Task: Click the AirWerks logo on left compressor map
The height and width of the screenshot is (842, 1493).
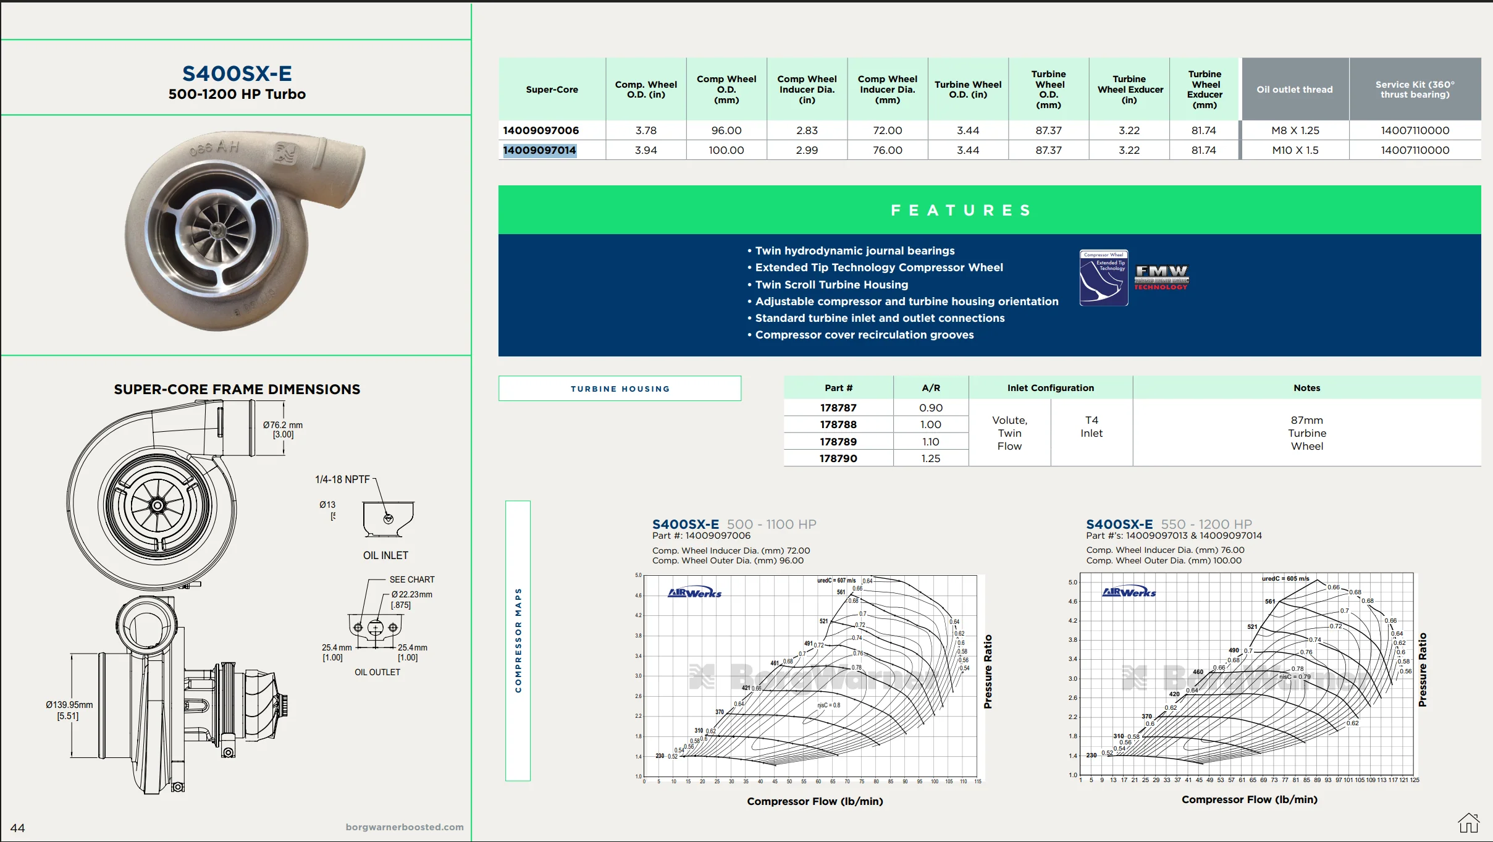Action: (694, 592)
